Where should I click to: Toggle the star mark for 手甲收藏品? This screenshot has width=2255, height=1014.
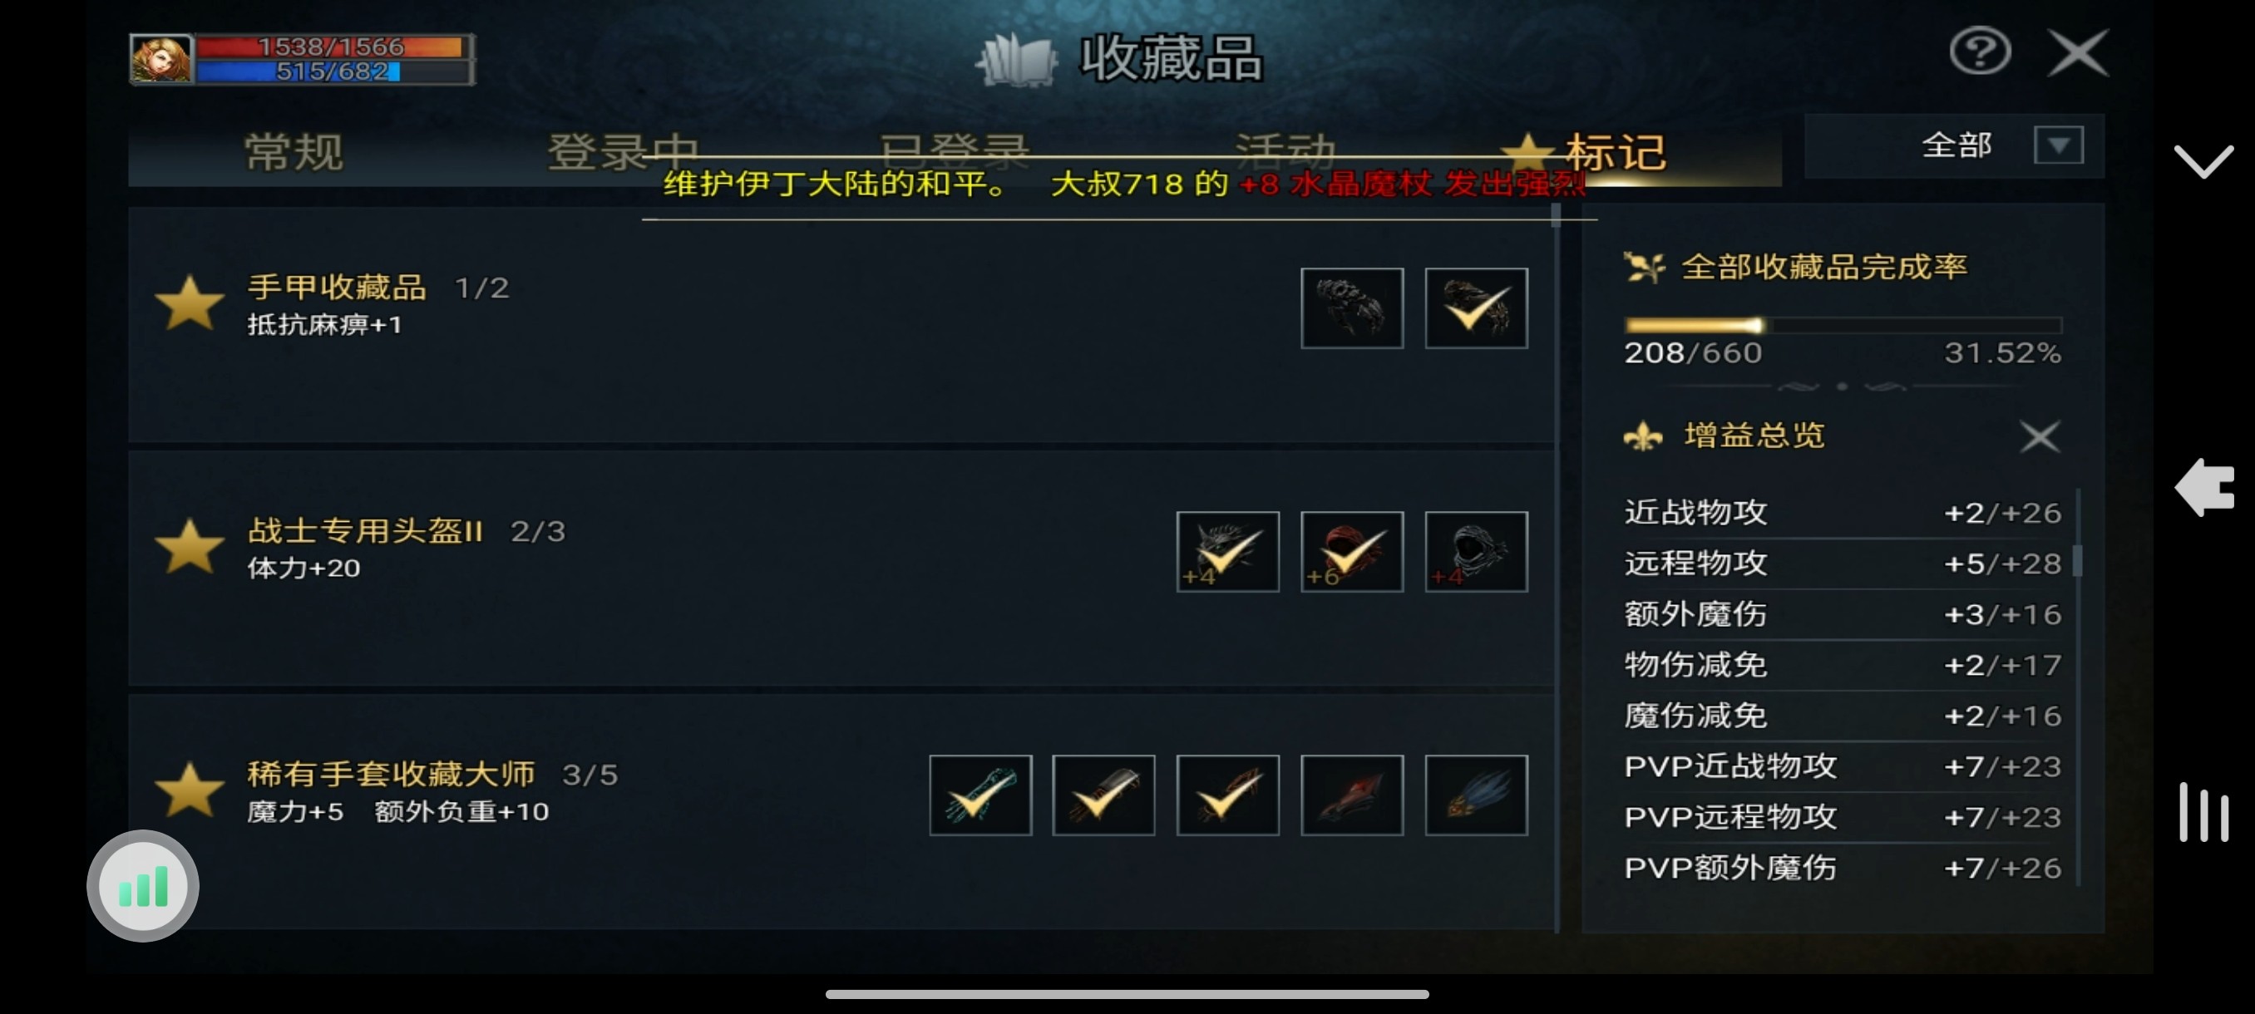coord(189,303)
